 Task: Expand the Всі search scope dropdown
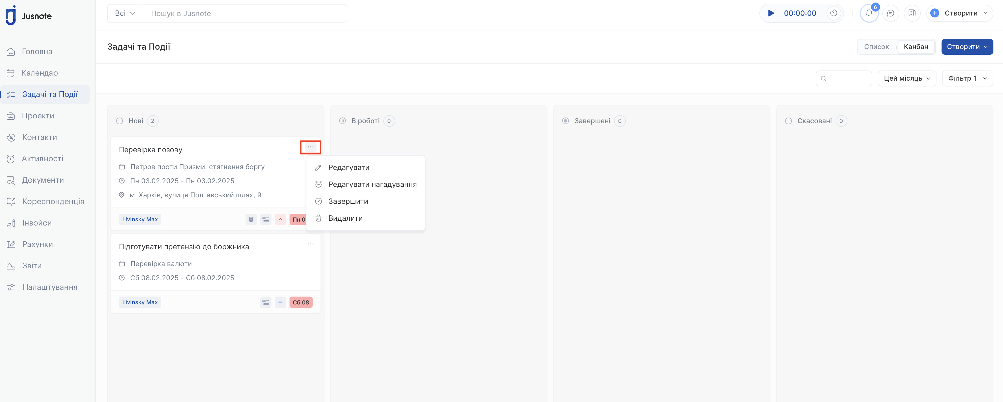pos(125,13)
